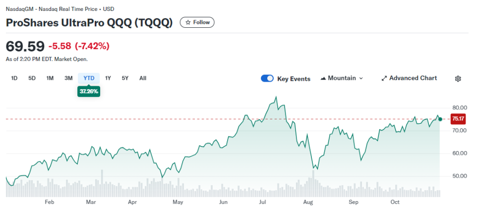Select the 5D time range

point(32,78)
